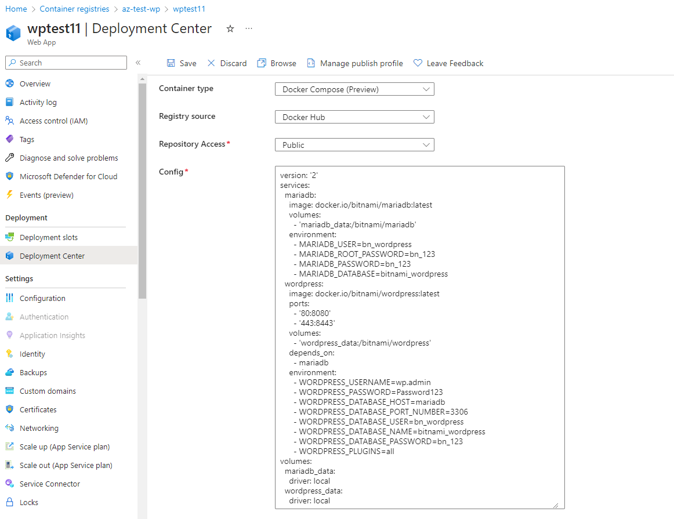Image resolution: width=674 pixels, height=519 pixels.
Task: Grab the Config textarea resize handle
Action: click(x=556, y=505)
